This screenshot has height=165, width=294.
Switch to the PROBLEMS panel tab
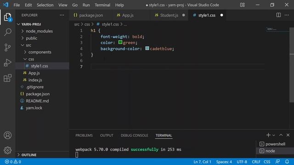pyautogui.click(x=84, y=135)
